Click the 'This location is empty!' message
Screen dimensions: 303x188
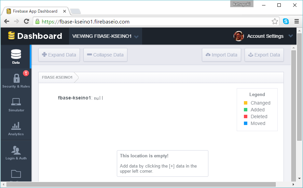pos(144,156)
